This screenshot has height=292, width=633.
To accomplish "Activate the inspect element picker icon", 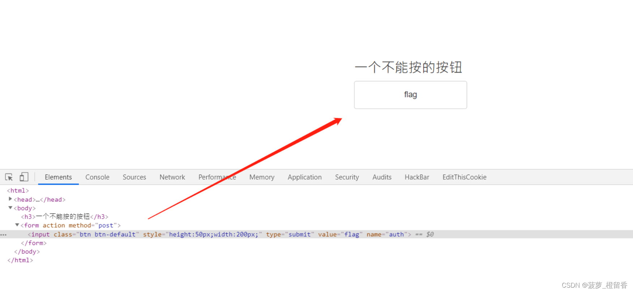I will 9,177.
